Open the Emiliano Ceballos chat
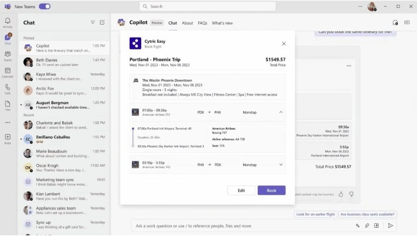Viewport: 417px width, 237px height. click(x=64, y=139)
